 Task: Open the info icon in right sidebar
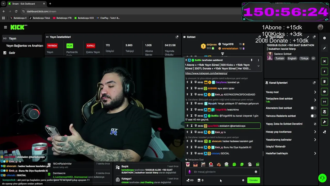coord(324,38)
